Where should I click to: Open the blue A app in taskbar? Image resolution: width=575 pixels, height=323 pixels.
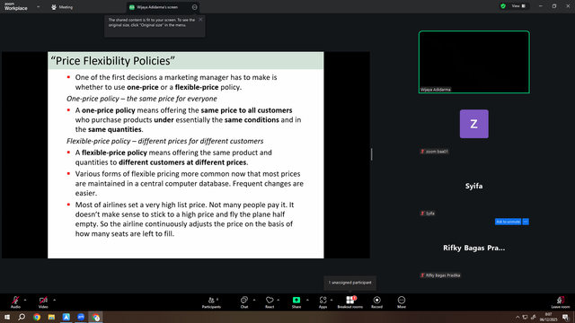tap(66, 317)
